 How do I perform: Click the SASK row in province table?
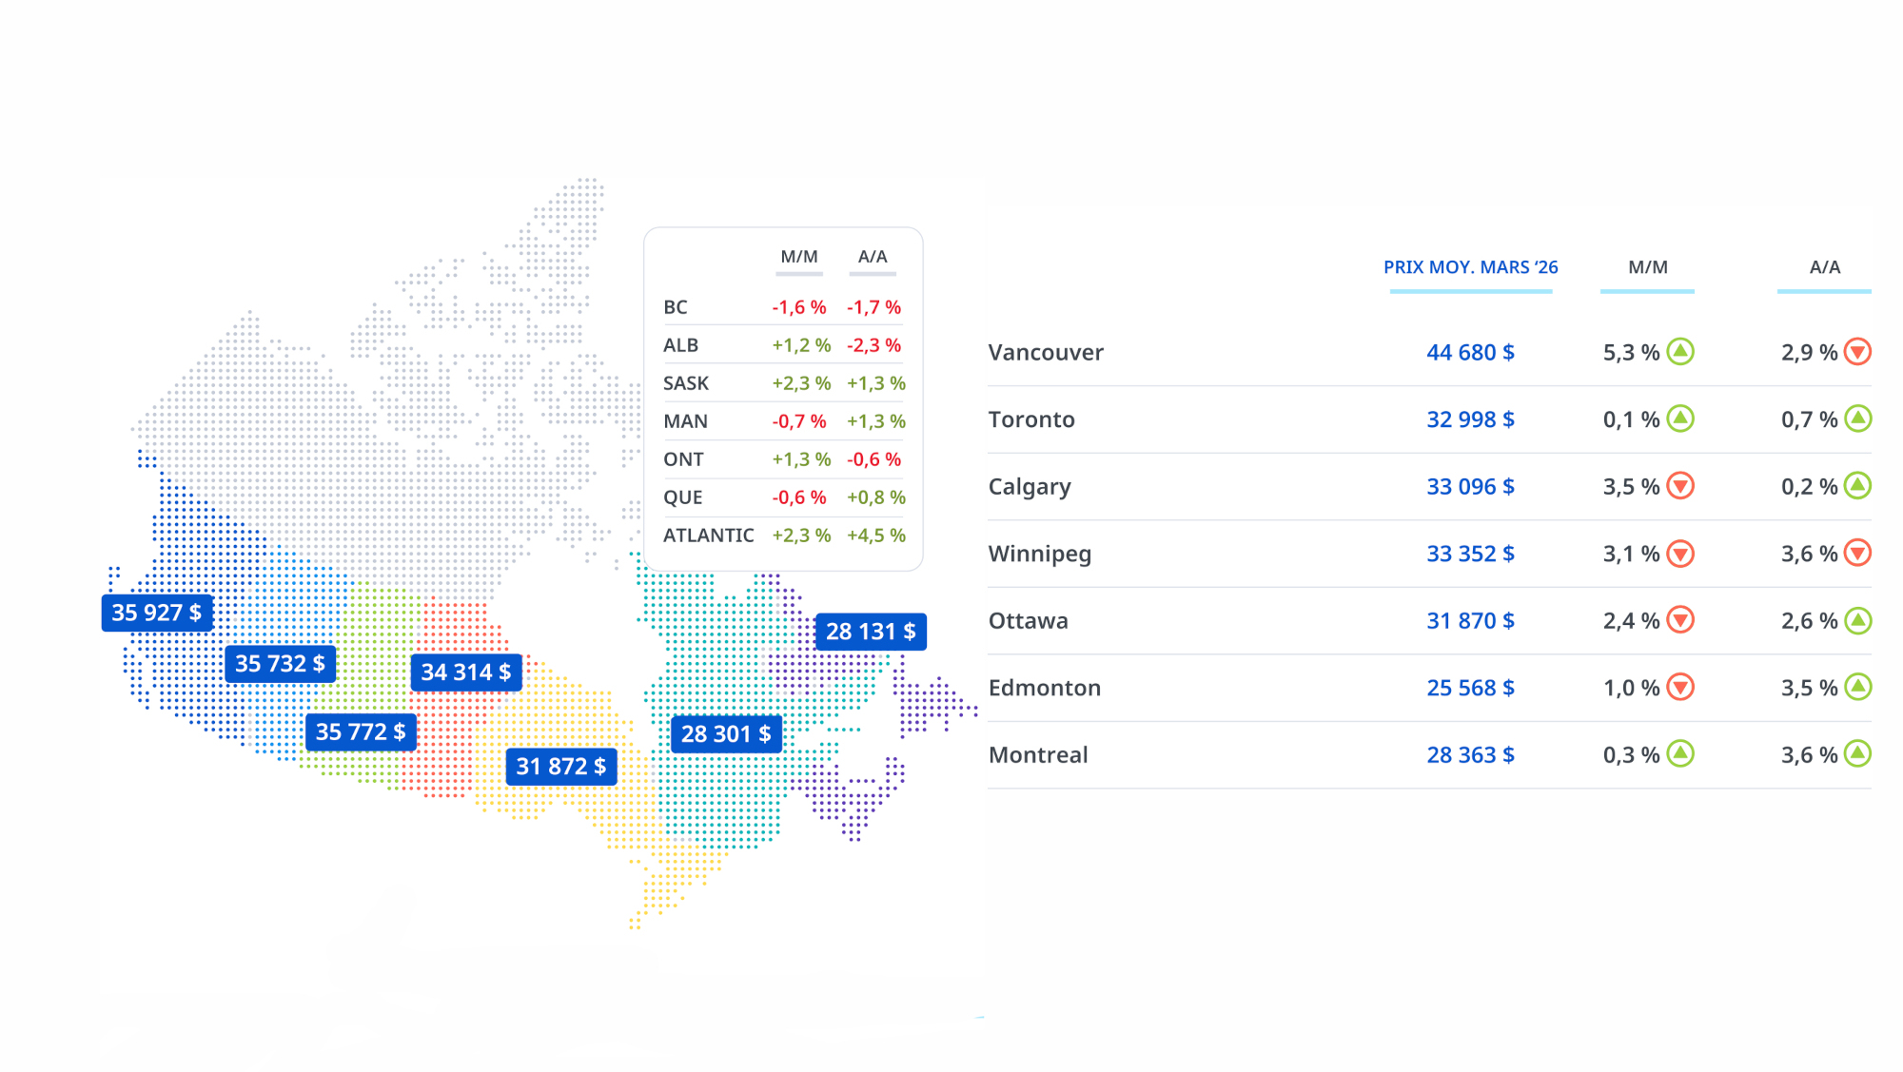783,383
